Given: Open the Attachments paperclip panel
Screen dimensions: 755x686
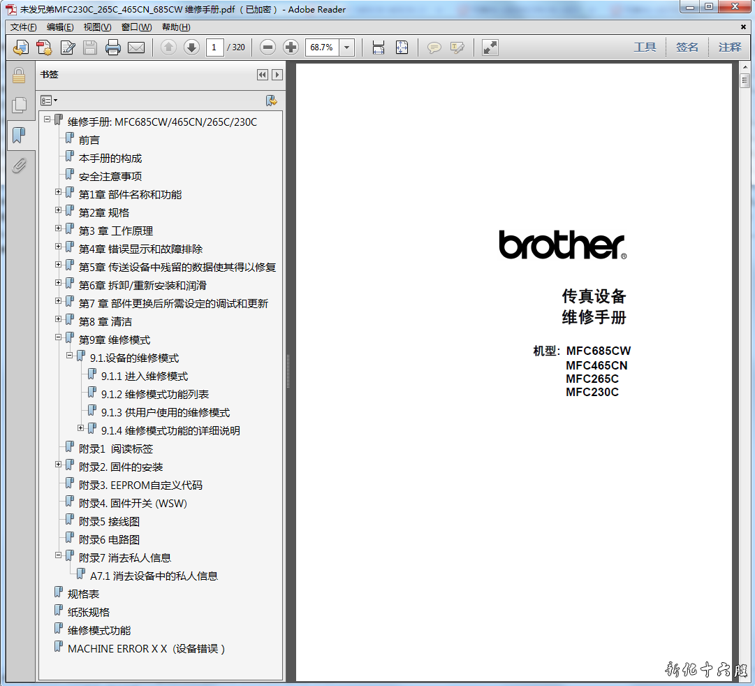Looking at the screenshot, I should click(x=19, y=166).
